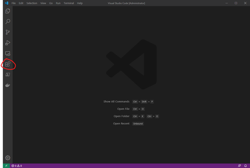Click the green remote indicator in status bar
This screenshot has height=168, width=250.
[x=6, y=166]
